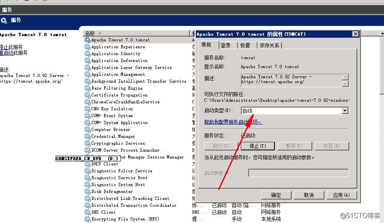Click gear icon beside ChromeCoreCrashHandleService
Image resolution: width=384 pixels, height=223 pixels.
(x=88, y=102)
